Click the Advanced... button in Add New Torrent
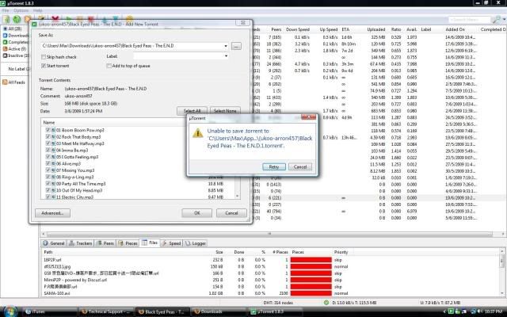 55,213
